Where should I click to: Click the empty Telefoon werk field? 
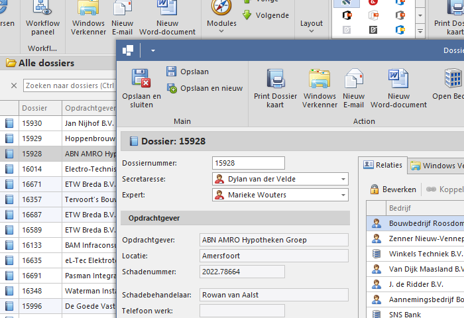(x=242, y=311)
